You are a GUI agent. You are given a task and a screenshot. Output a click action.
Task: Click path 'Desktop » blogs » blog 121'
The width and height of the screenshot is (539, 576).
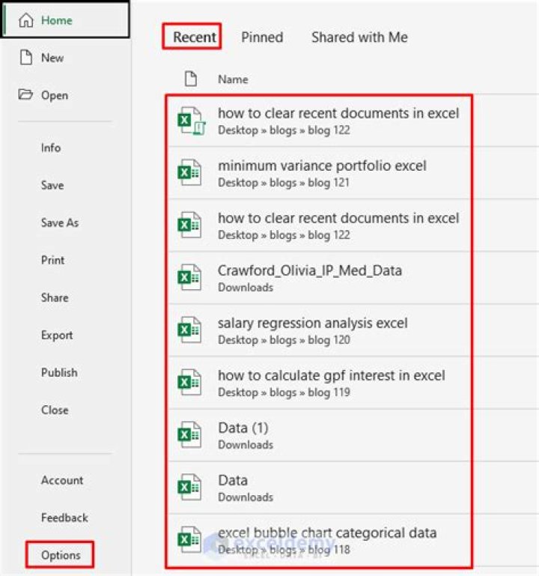[x=284, y=183]
